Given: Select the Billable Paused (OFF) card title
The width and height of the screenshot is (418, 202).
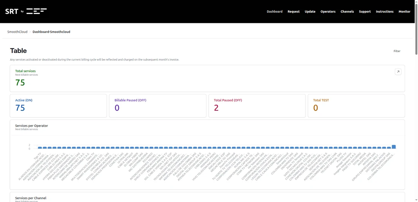Looking at the screenshot, I should click(x=130, y=100).
